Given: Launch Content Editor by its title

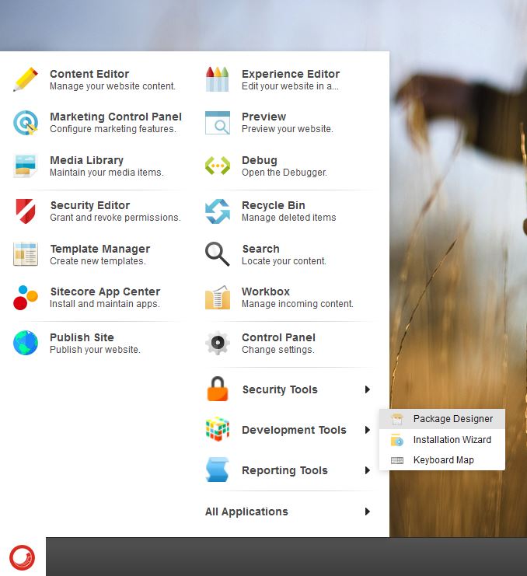Looking at the screenshot, I should [89, 74].
